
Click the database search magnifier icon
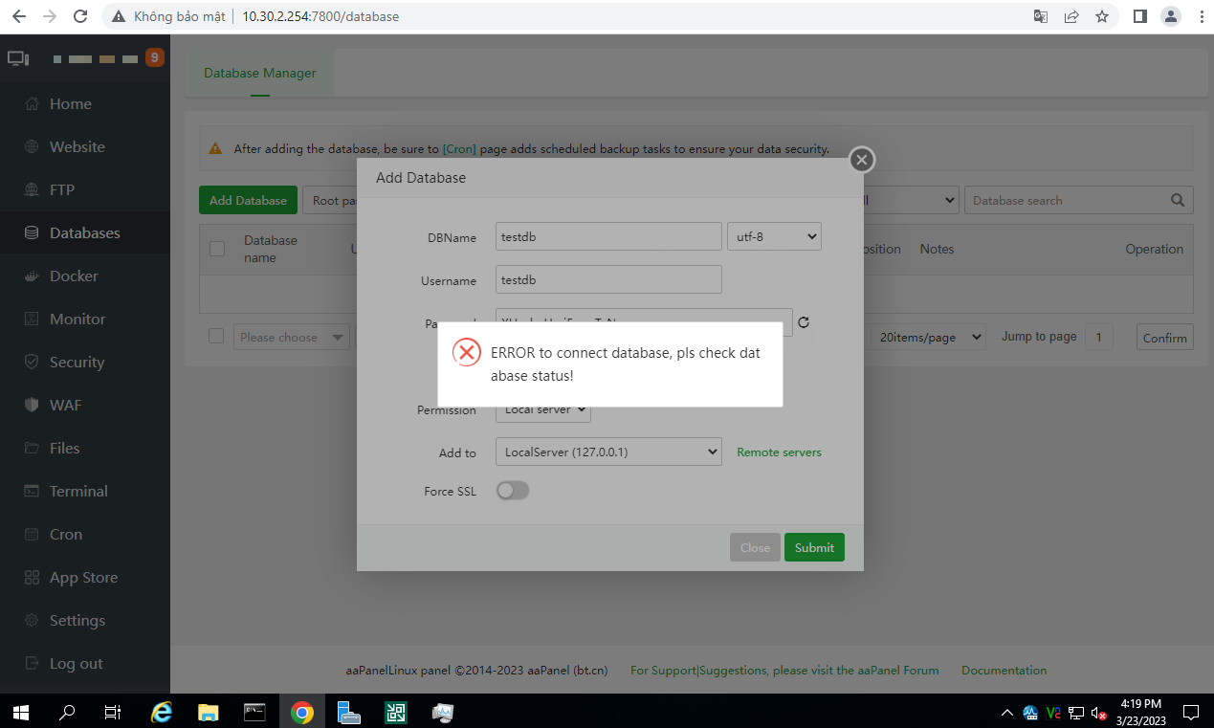[x=1178, y=201]
